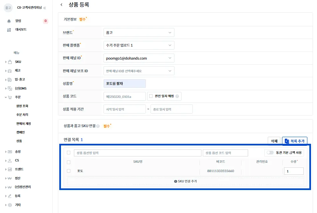Click the 등록 pencil icon
The image size is (317, 213).
click(x=10, y=196)
